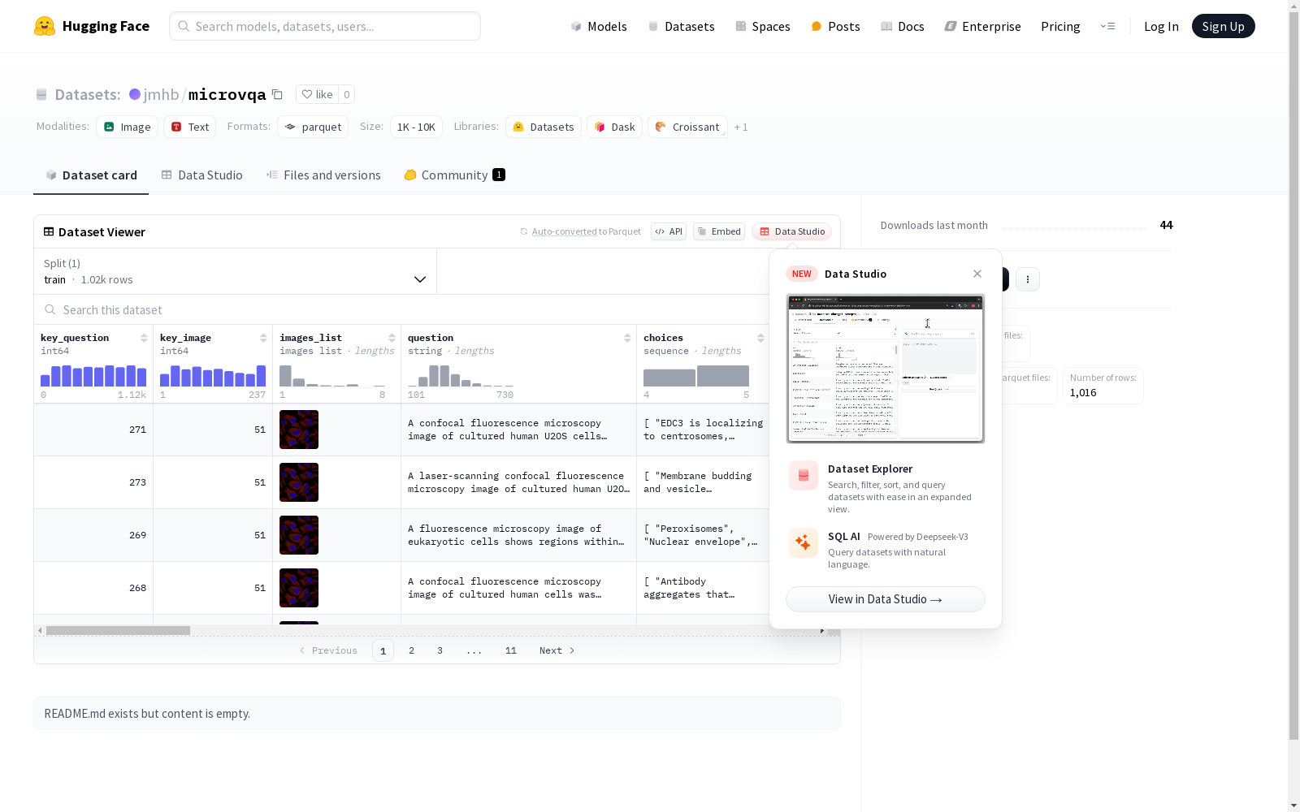Click View in Data Studio button

tap(886, 599)
